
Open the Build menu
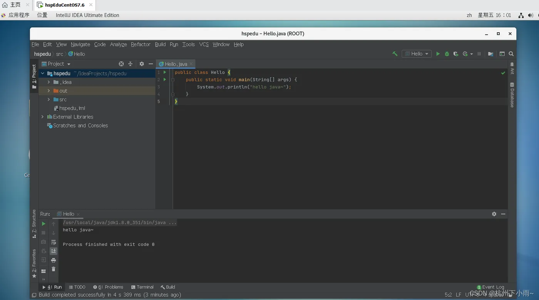click(160, 44)
